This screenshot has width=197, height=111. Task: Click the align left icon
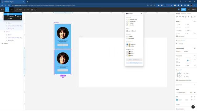point(177,17)
